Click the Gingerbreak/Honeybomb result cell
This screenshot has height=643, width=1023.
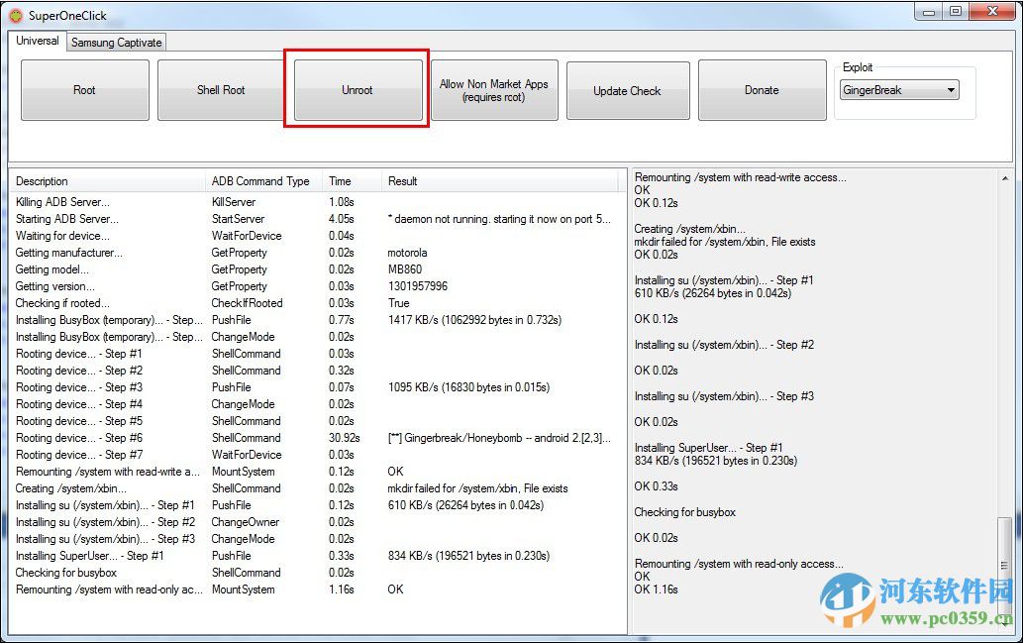click(x=499, y=437)
